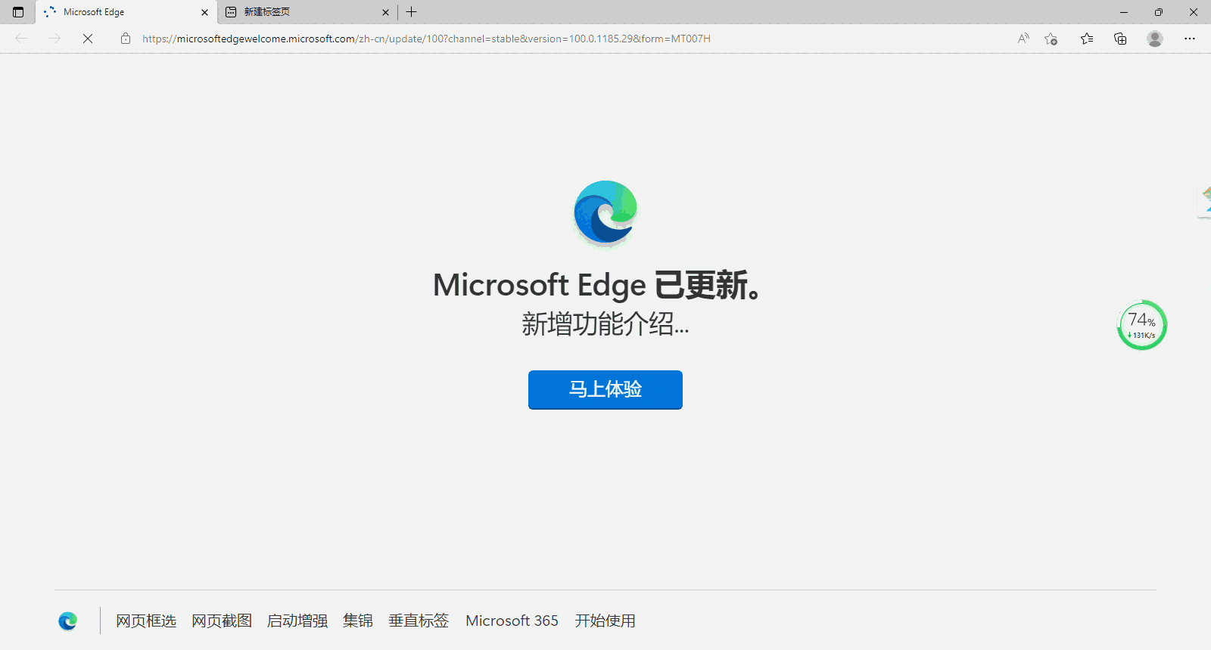Stop loading the page

(88, 39)
